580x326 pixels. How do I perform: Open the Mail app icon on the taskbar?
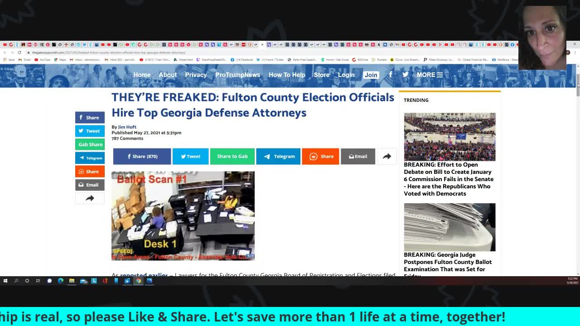(x=83, y=281)
